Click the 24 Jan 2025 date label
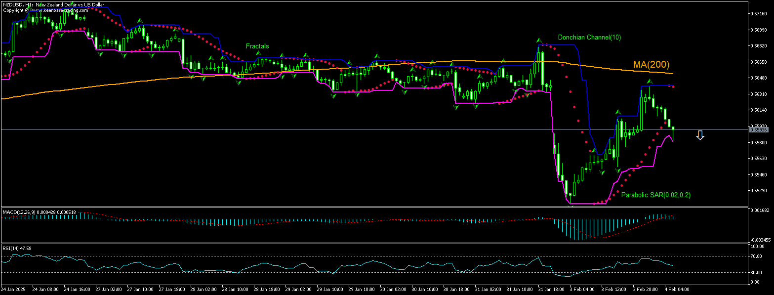The image size is (774, 295). (x=14, y=289)
